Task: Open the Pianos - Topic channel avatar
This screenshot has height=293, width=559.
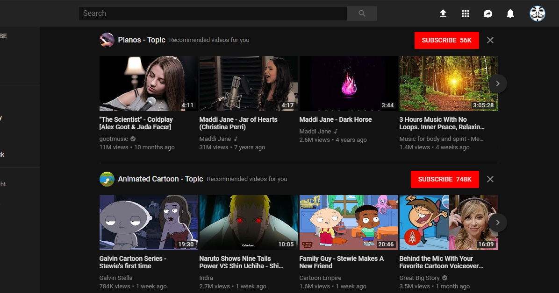Action: 107,40
